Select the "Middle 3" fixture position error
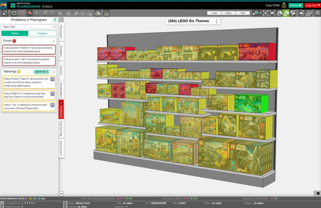The width and height of the screenshot is (321, 208). pos(29,49)
